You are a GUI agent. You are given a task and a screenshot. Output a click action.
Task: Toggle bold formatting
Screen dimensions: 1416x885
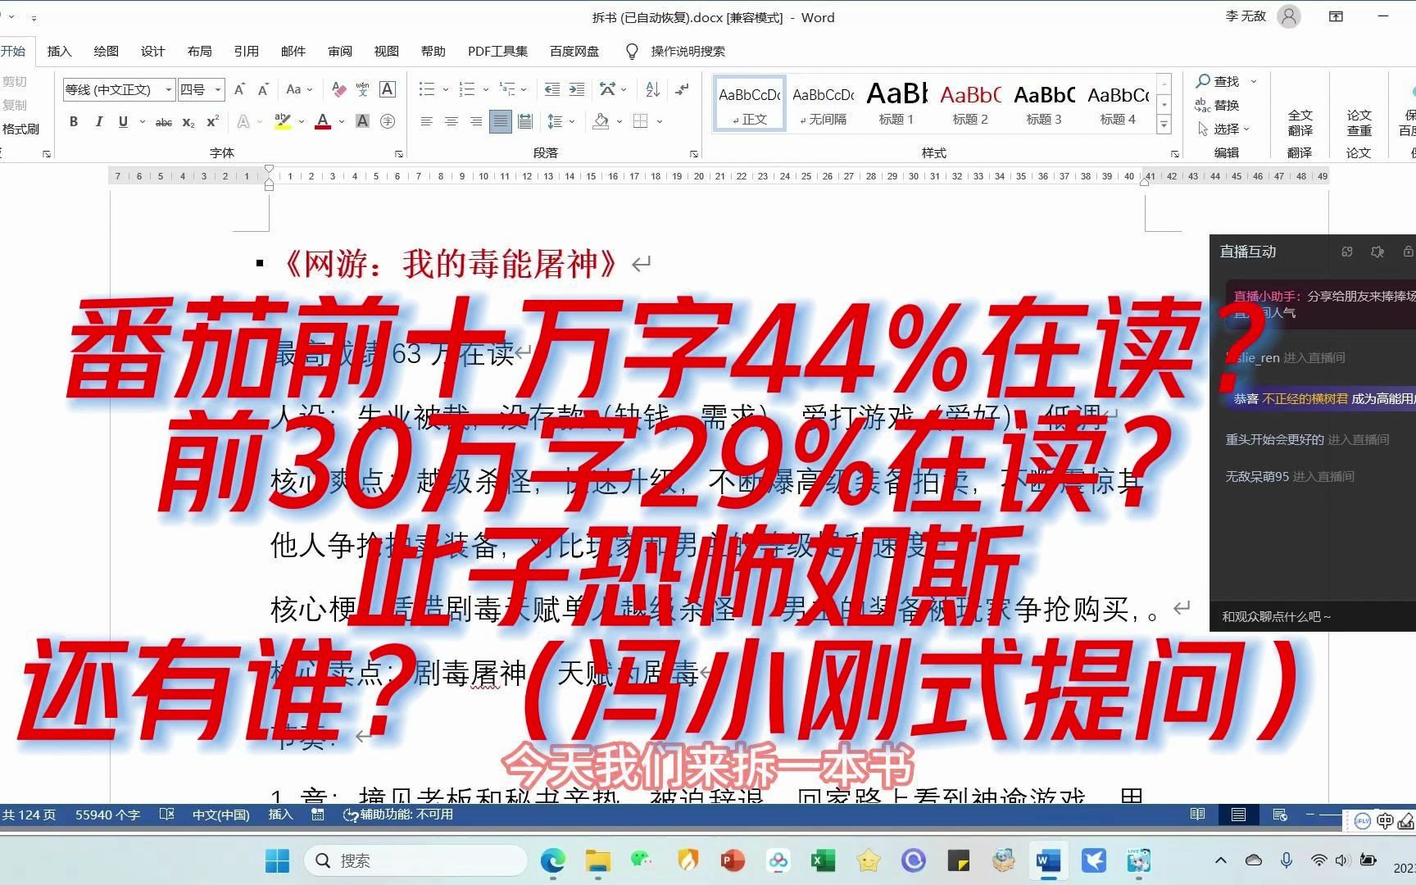(74, 121)
